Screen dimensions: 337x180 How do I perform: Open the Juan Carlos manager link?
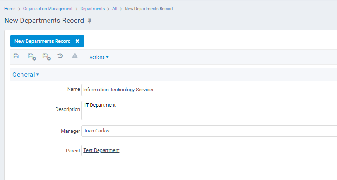click(x=96, y=131)
